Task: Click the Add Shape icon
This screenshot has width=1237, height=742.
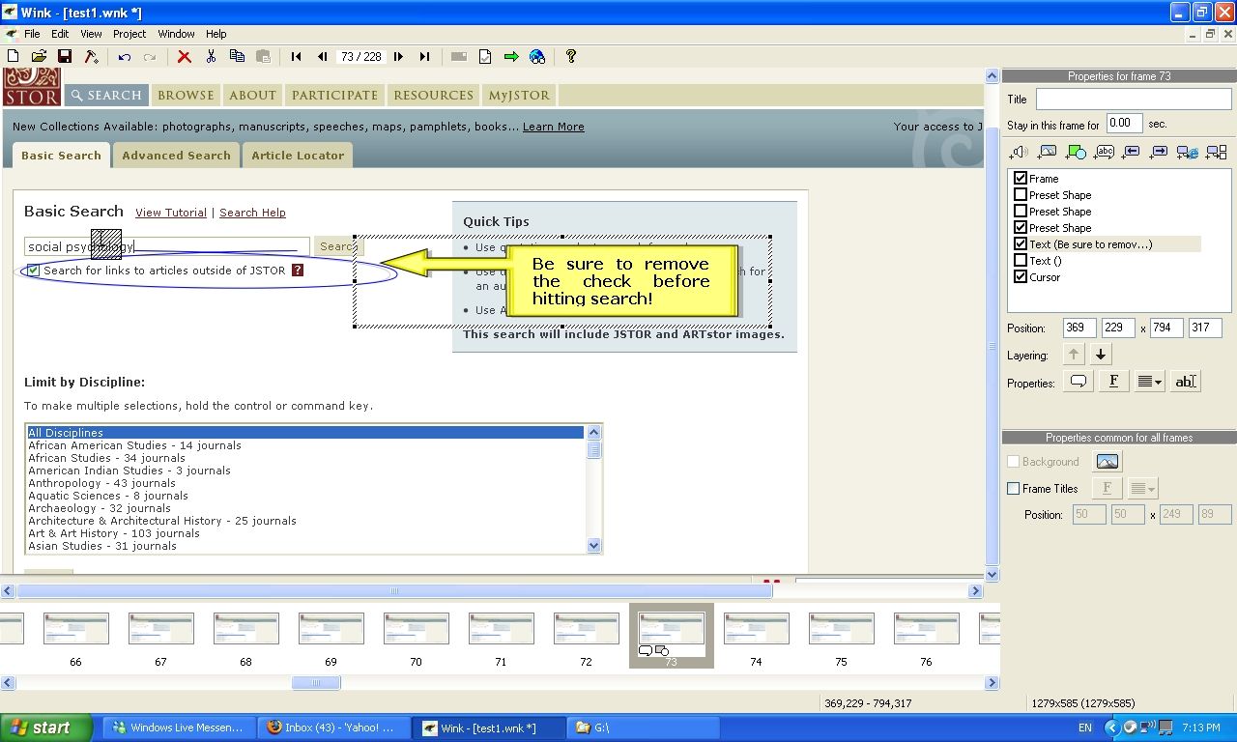Action: pyautogui.click(x=1076, y=153)
